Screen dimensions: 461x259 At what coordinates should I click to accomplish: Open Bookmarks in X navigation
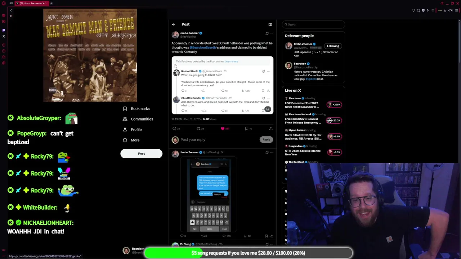point(136,109)
